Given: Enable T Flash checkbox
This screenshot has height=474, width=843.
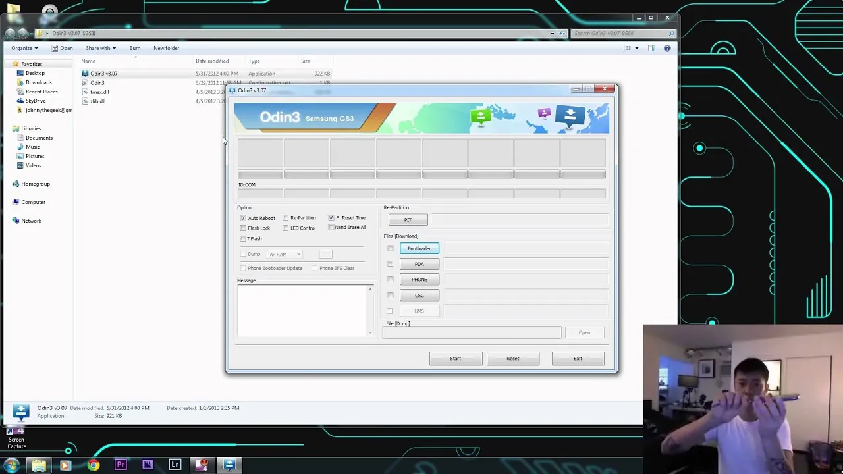Looking at the screenshot, I should coord(243,239).
